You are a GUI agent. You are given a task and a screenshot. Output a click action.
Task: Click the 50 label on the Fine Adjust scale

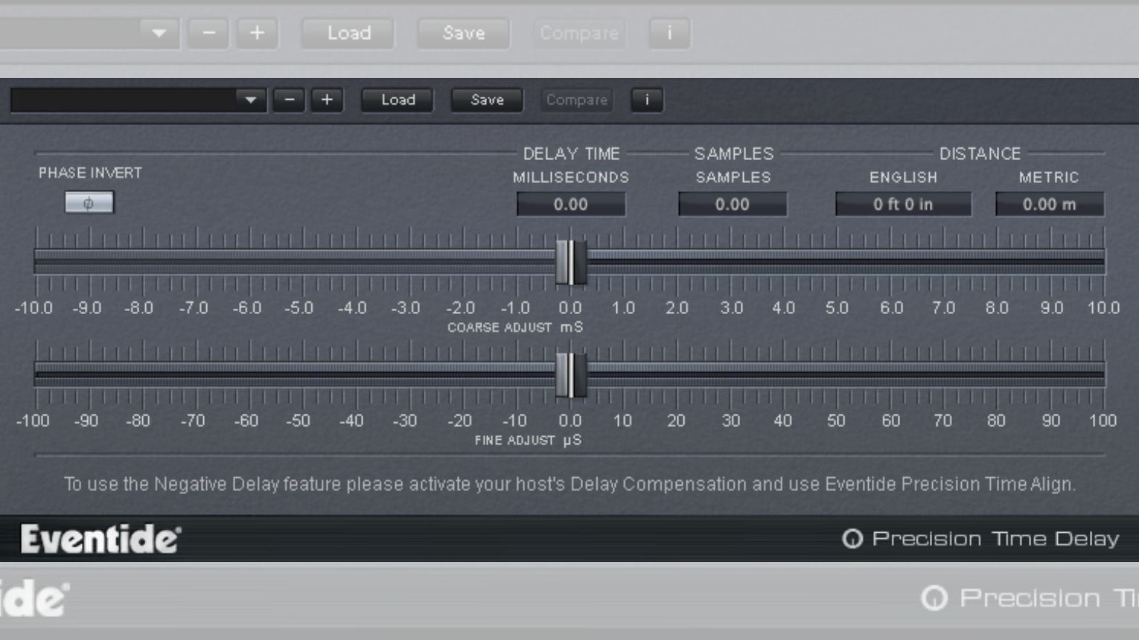point(836,421)
